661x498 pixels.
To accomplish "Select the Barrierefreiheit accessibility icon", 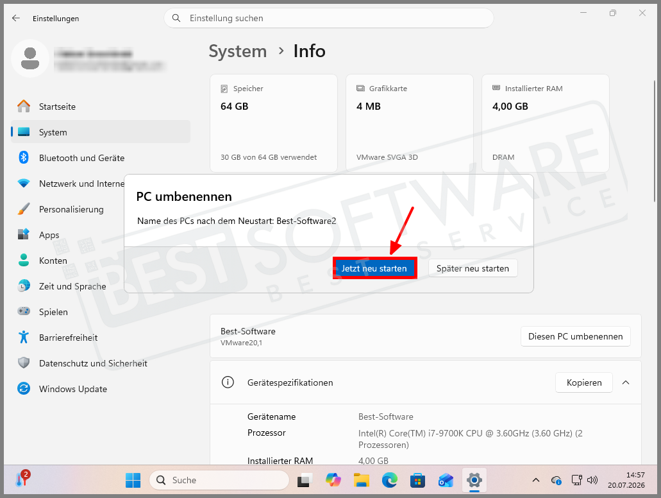I will tap(24, 337).
